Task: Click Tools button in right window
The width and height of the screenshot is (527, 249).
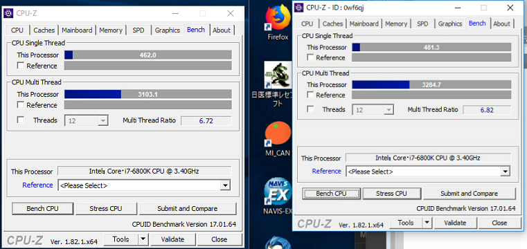Action: click(x=406, y=223)
